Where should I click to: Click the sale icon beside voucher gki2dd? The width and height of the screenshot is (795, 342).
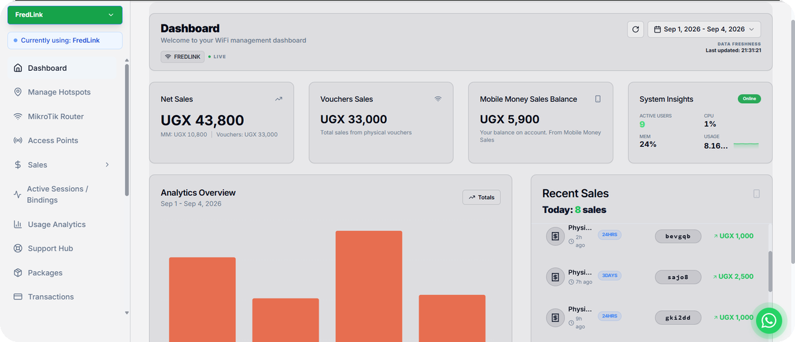[x=555, y=318]
